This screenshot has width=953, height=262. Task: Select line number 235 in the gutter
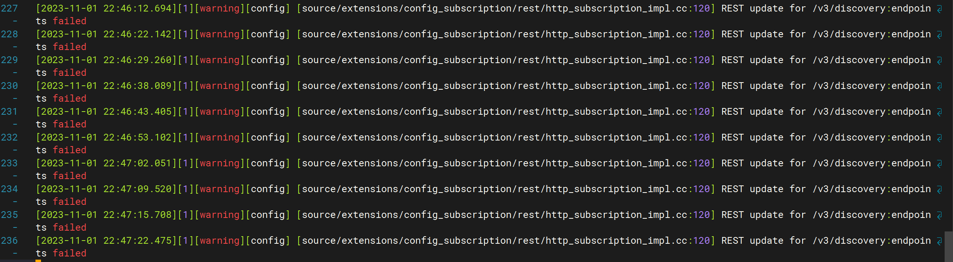pos(10,215)
